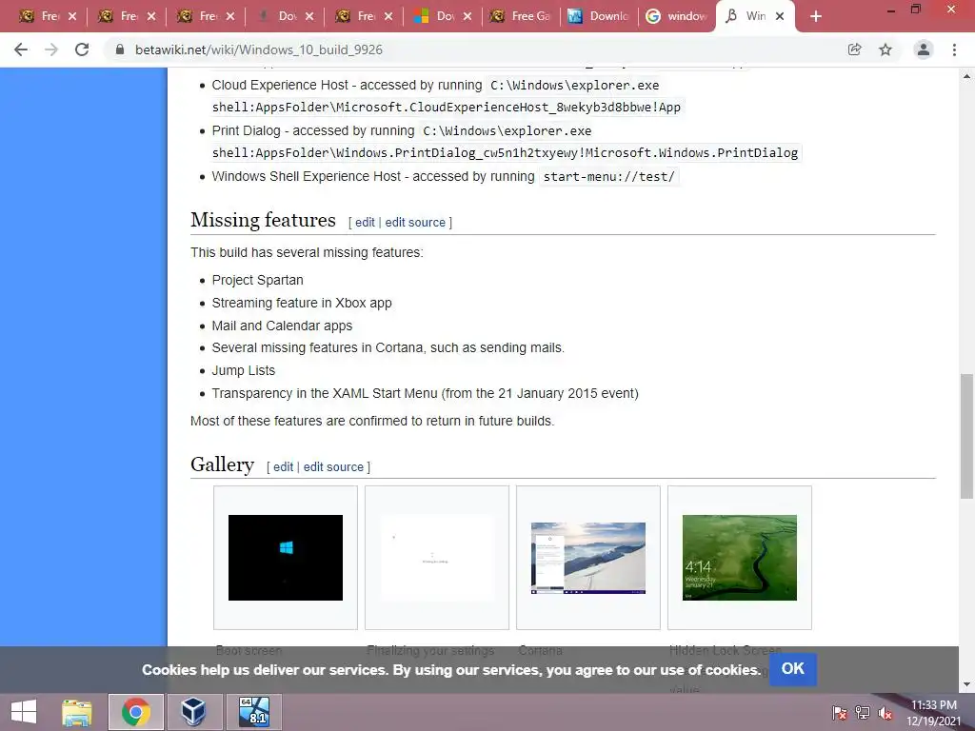Image resolution: width=975 pixels, height=731 pixels.
Task: Open the Windows Start button
Action: [24, 712]
